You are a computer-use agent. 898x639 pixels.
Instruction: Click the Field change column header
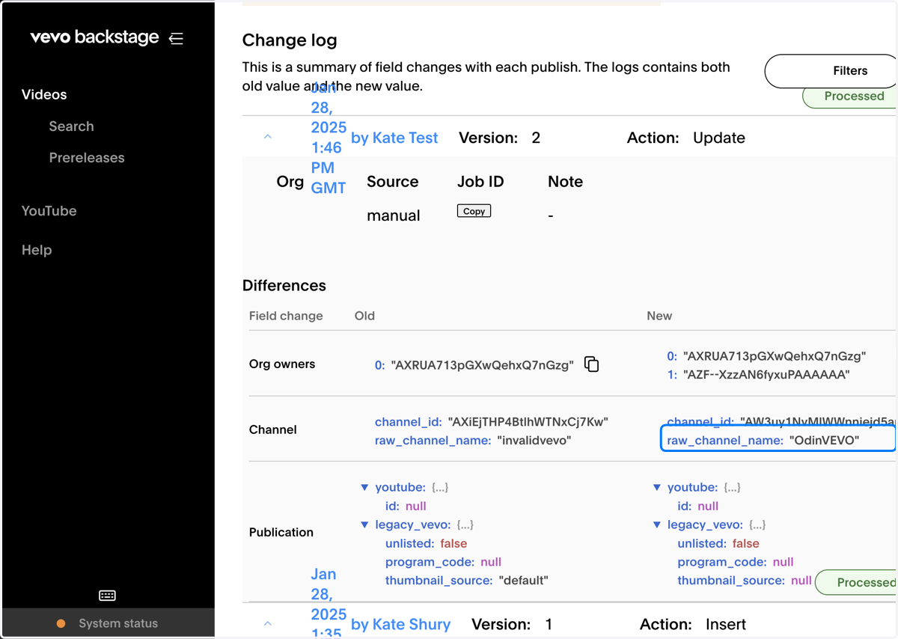[x=286, y=316]
